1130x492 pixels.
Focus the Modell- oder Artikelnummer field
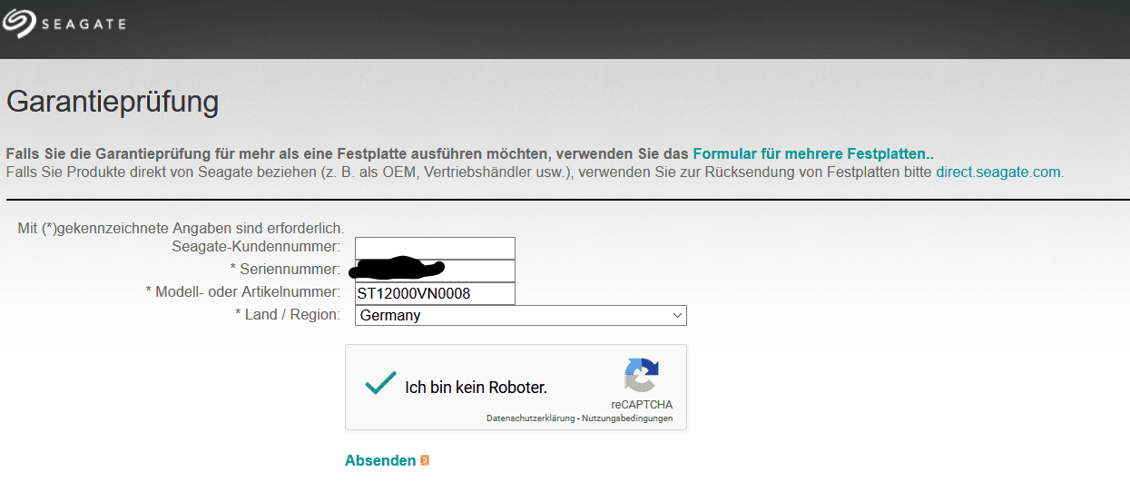tap(435, 293)
